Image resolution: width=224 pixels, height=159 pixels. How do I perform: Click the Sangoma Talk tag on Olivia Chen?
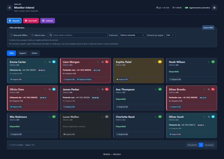point(16,107)
